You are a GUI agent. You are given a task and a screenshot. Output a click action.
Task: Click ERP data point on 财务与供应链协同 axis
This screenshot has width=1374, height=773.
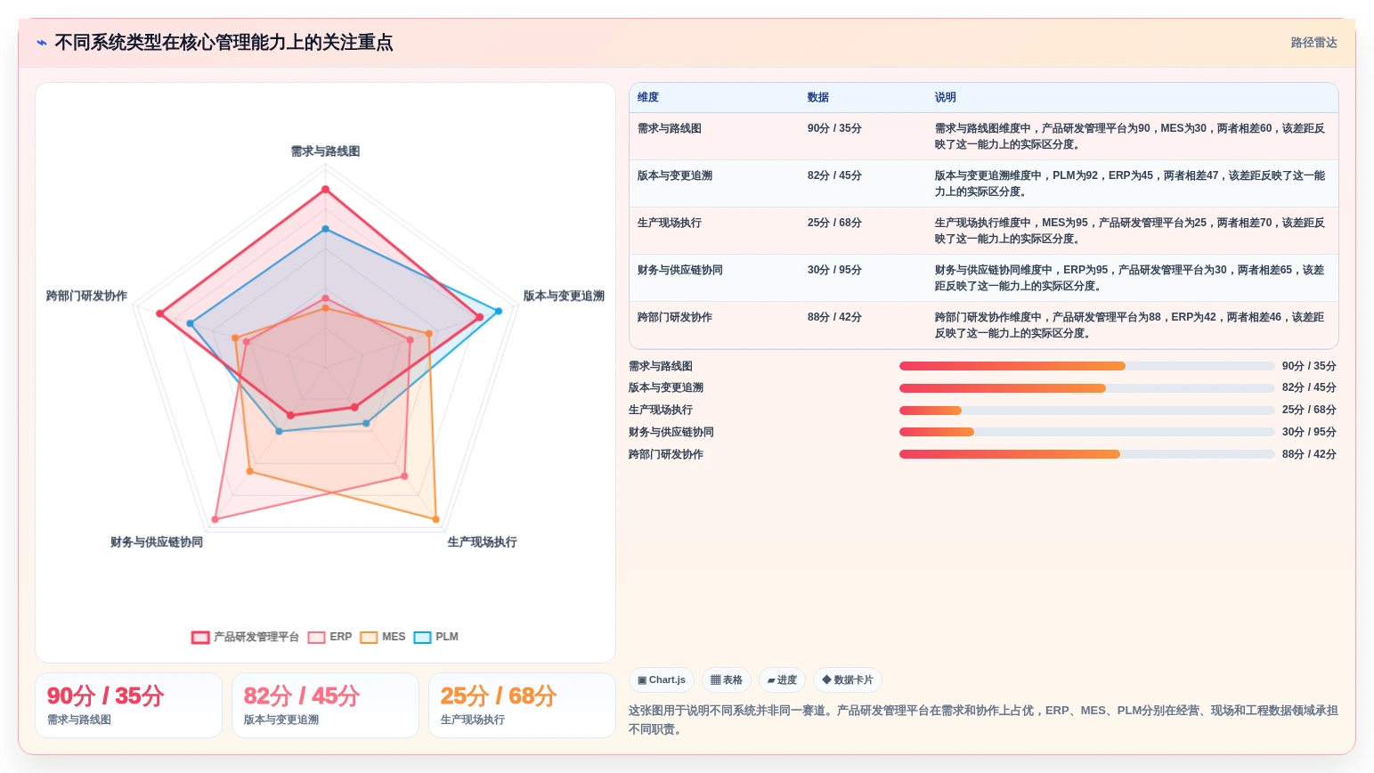(x=215, y=518)
